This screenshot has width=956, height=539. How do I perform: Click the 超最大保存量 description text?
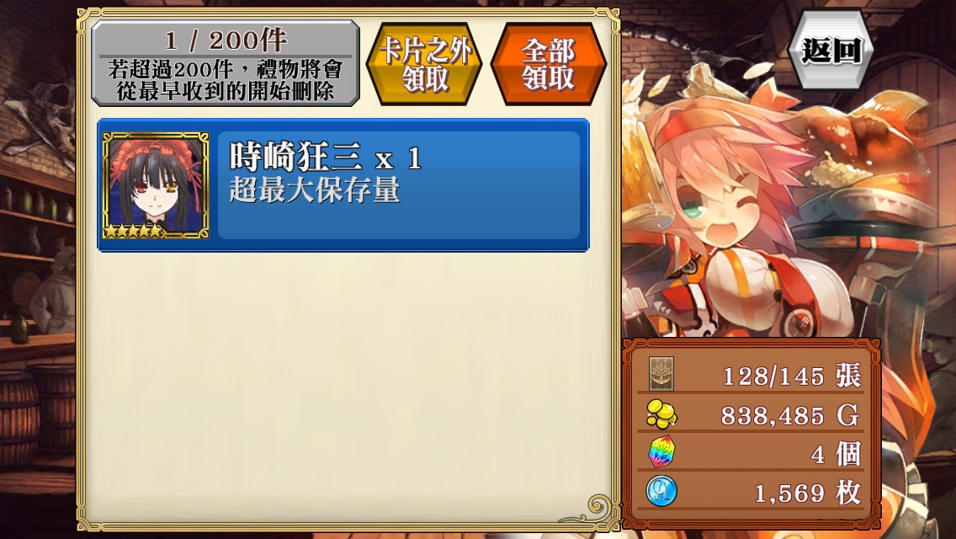click(314, 189)
